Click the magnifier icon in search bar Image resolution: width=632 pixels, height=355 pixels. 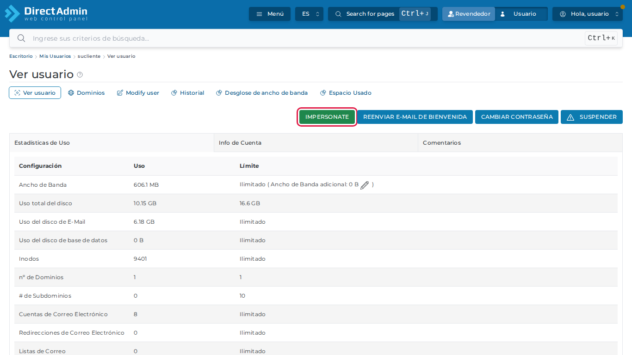pyautogui.click(x=21, y=38)
